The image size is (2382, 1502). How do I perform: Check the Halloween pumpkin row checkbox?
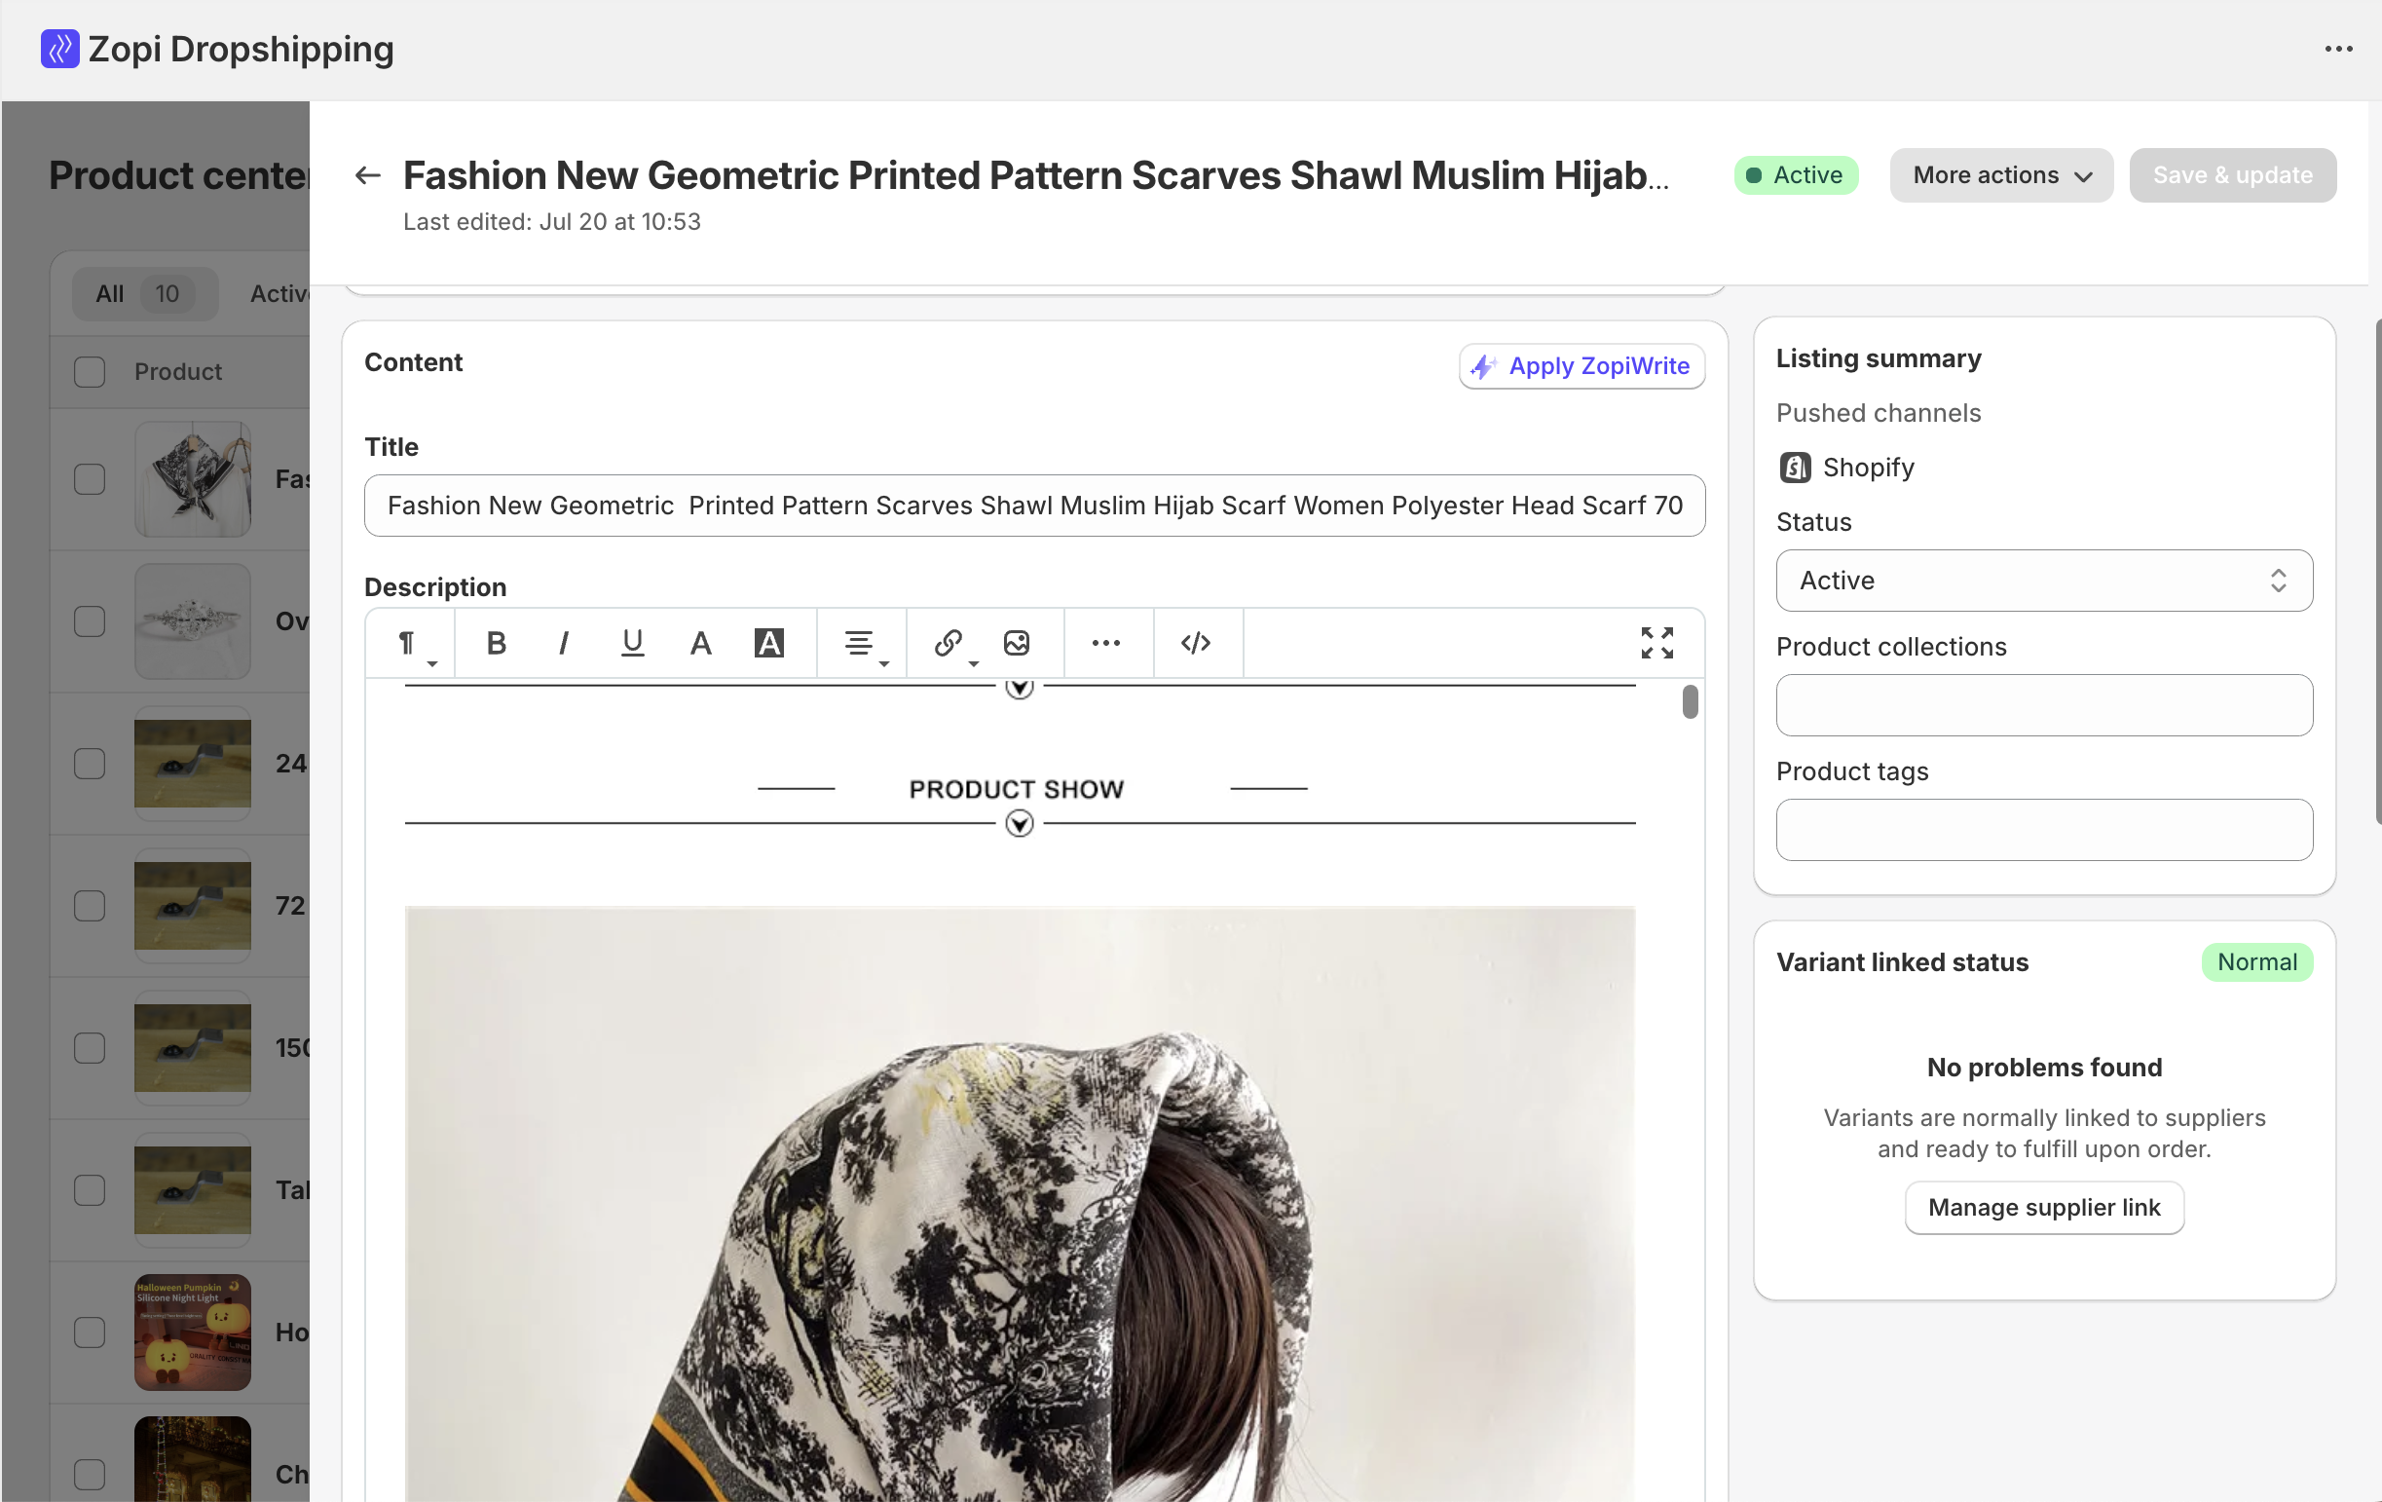pyautogui.click(x=89, y=1333)
